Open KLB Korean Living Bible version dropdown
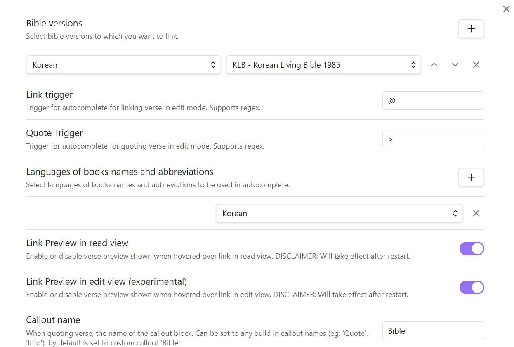Viewport: 514px width, 347px height. (323, 65)
